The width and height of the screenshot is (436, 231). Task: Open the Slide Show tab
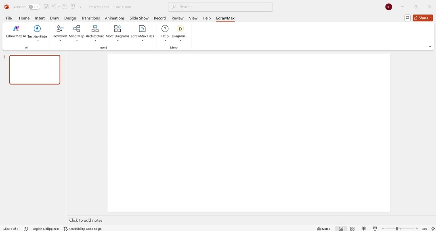139,18
